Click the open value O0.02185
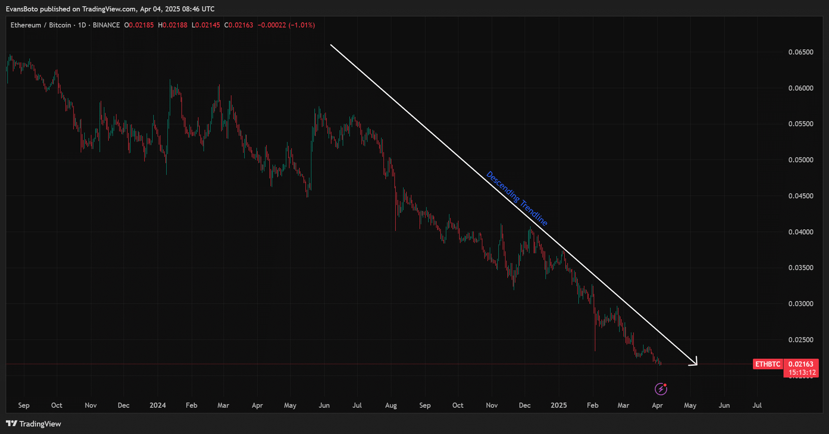This screenshot has width=829, height=434. tap(139, 25)
